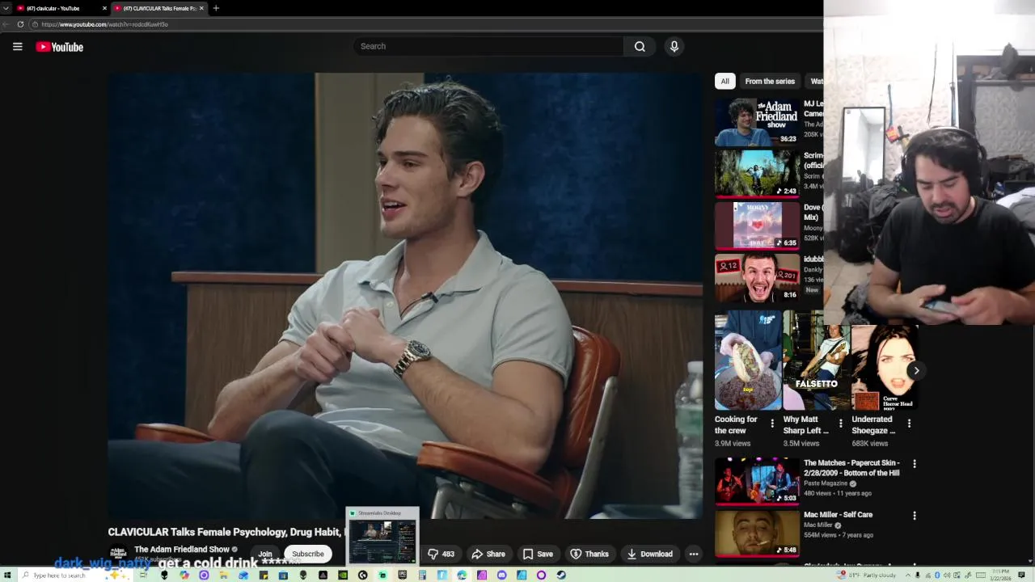1035x582 pixels.
Task: Subscribe to The Adam Friedland Show
Action: coord(307,554)
